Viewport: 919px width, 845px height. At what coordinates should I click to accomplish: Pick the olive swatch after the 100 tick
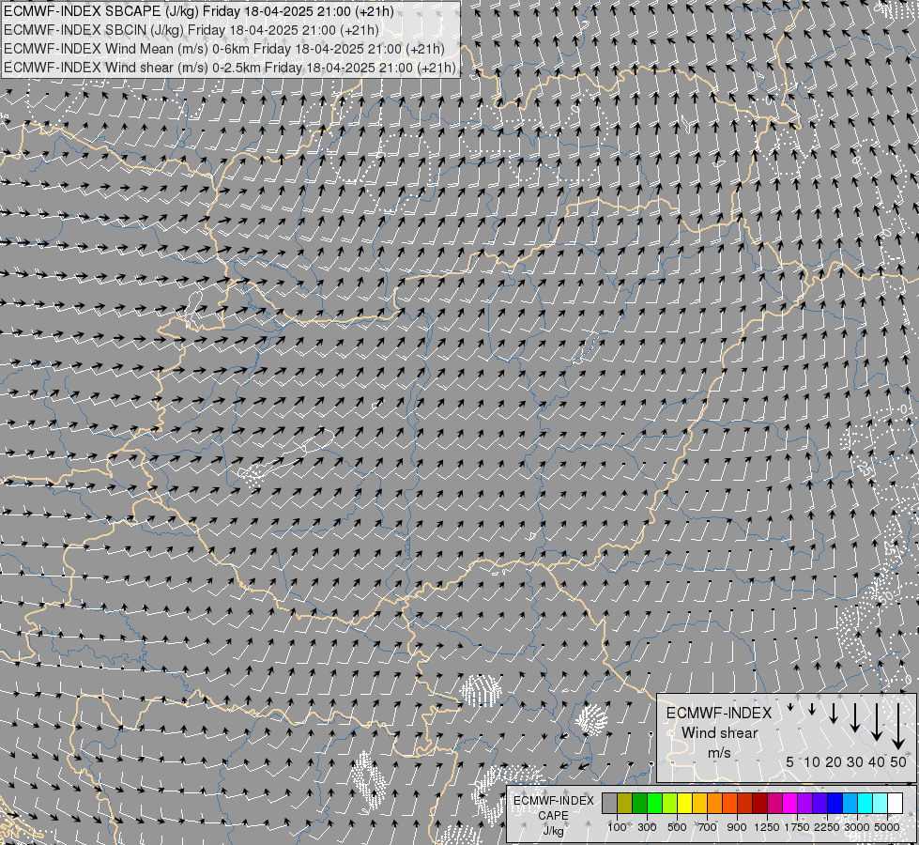point(625,804)
